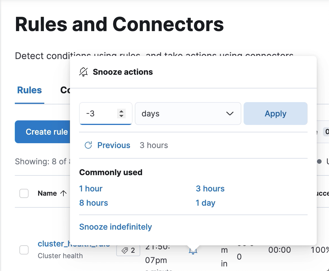Image resolution: width=329 pixels, height=271 pixels.
Task: Select Snooze indefinitely
Action: (115, 226)
